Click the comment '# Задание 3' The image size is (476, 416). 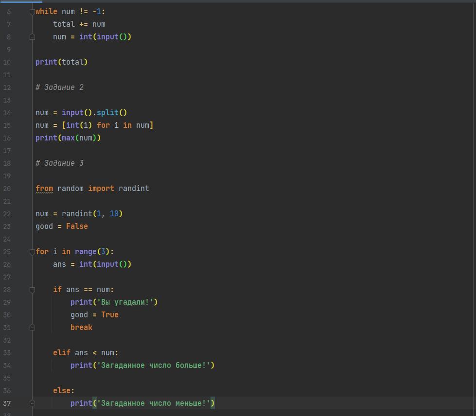point(59,163)
